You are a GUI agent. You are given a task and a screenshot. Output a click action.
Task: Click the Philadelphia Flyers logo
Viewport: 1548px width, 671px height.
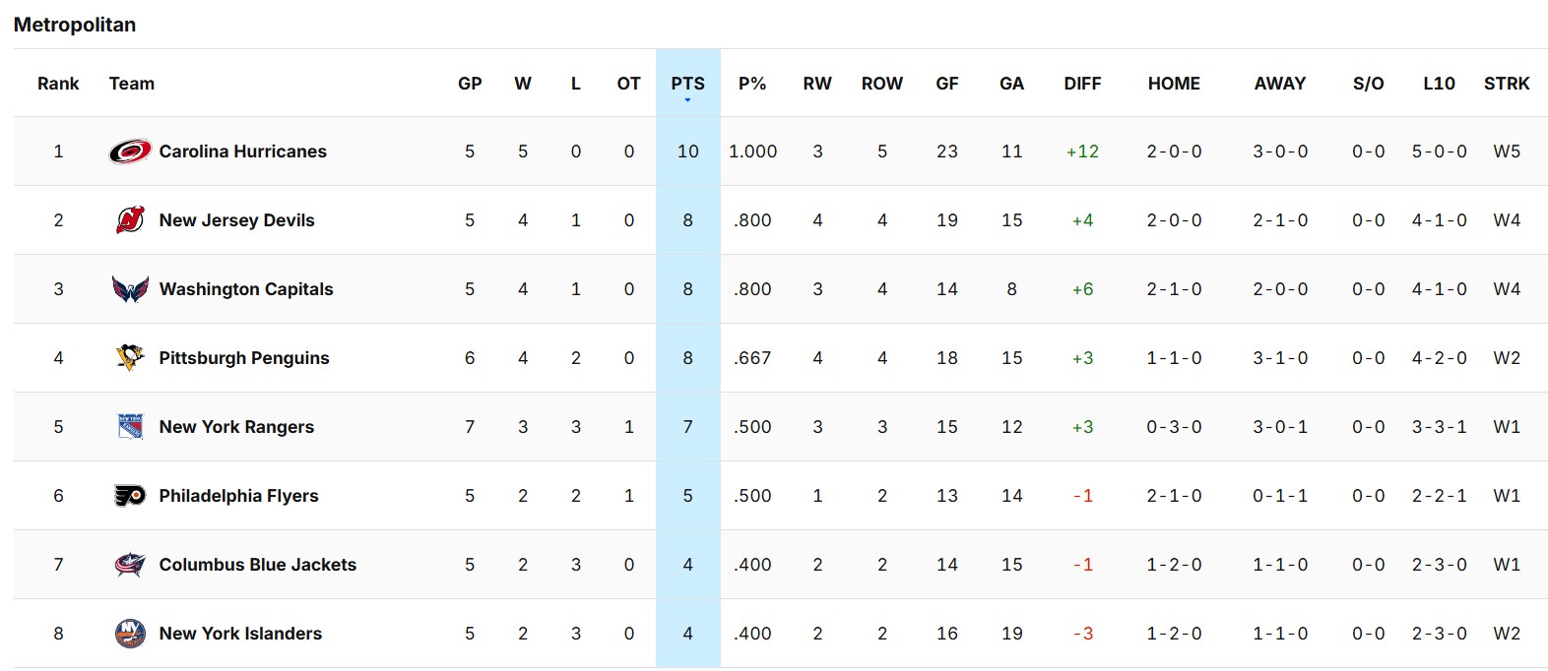130,496
